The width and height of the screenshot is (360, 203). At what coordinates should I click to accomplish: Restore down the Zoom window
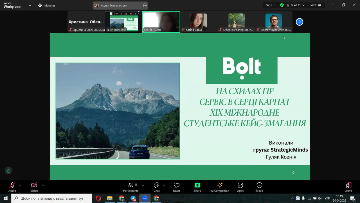[343, 5]
